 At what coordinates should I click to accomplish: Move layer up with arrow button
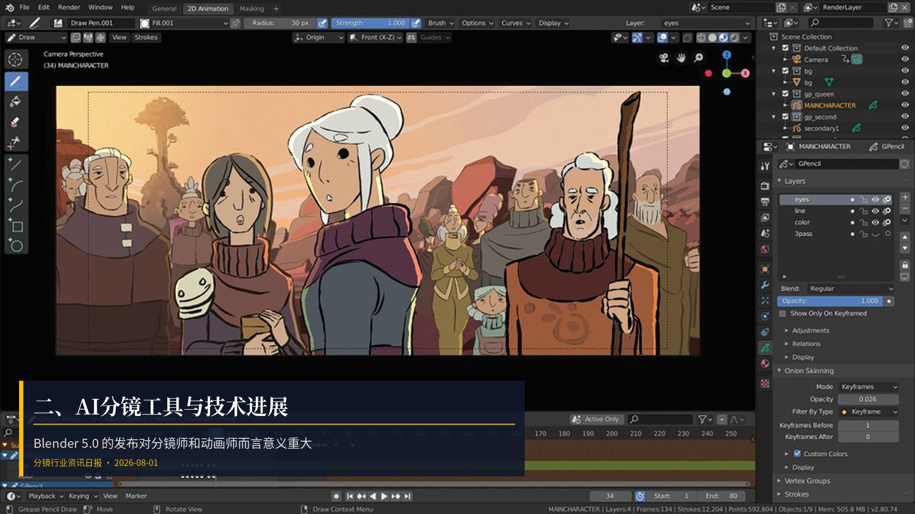pos(905,237)
